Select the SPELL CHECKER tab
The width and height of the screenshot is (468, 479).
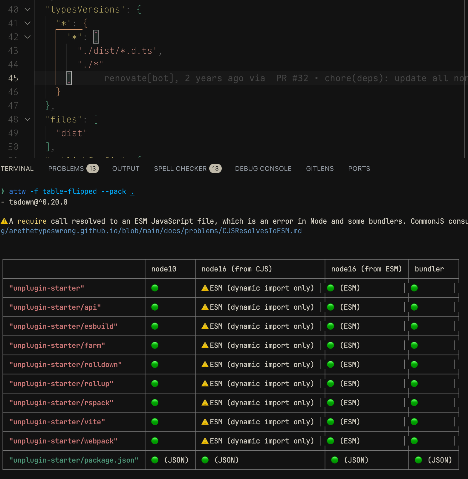pos(180,169)
